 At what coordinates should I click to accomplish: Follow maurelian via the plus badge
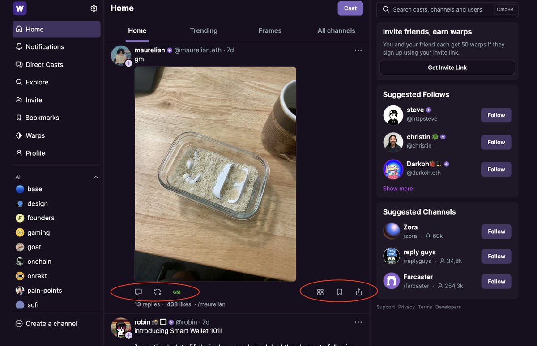128,63
